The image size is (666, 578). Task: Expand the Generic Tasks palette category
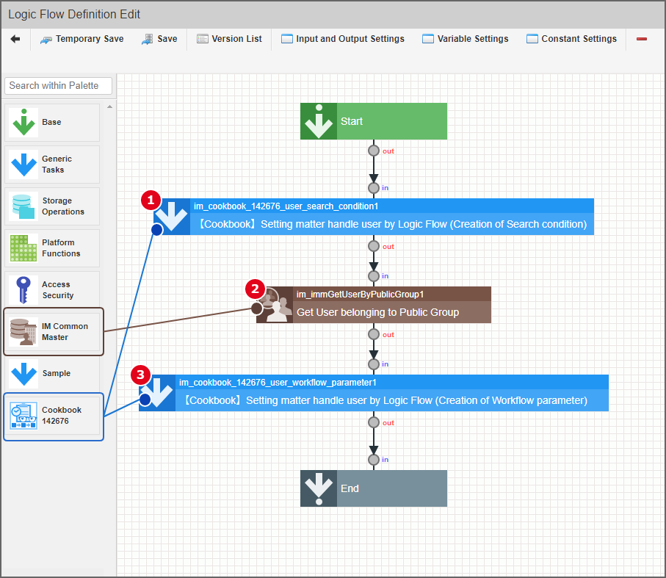tap(52, 164)
